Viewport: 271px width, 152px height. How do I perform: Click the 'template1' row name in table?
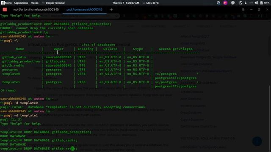pyautogui.click(x=11, y=82)
